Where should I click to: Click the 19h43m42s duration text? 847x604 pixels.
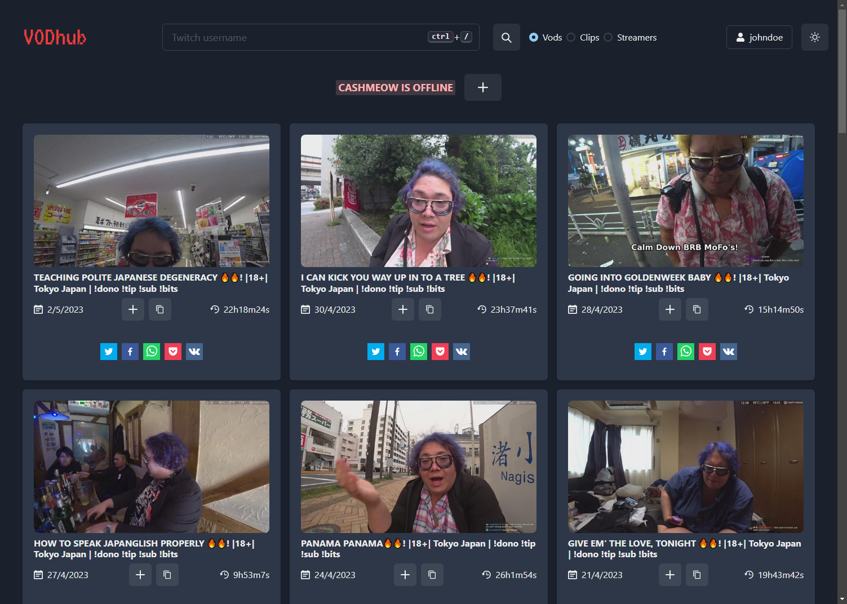click(781, 575)
